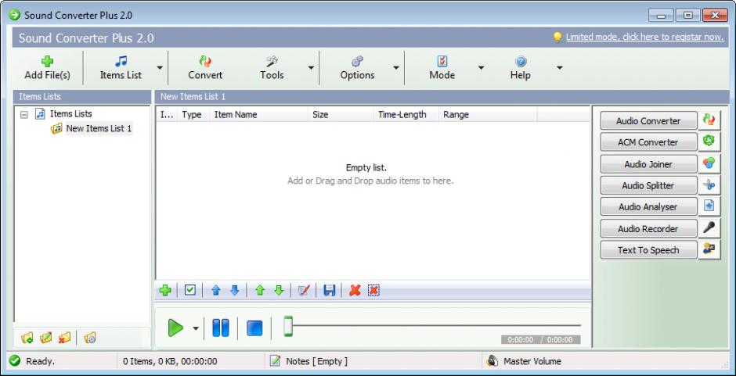Viewport: 736px width, 376px height.
Task: Play audio with the green play button
Action: click(x=175, y=328)
